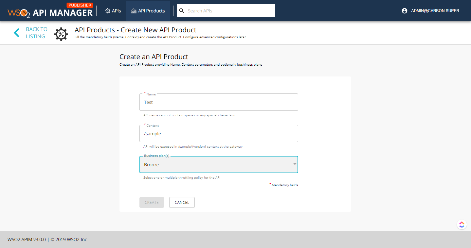The image size is (471, 248).
Task: Click the Context field containing /sample
Action: pyautogui.click(x=219, y=133)
